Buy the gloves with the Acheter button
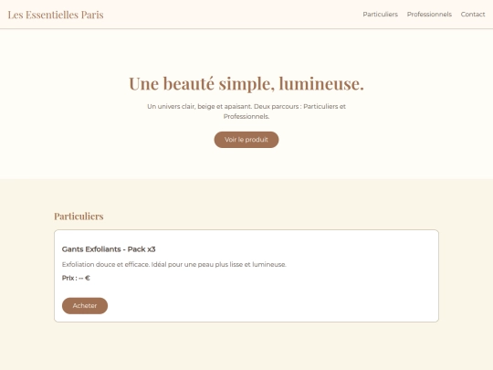 coord(85,306)
